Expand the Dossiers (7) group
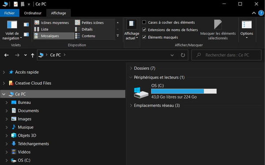This screenshot has width=265, height=165. click(x=131, y=68)
